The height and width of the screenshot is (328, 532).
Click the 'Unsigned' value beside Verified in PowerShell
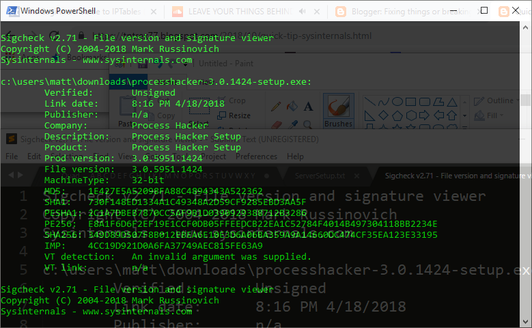pyautogui.click(x=154, y=92)
